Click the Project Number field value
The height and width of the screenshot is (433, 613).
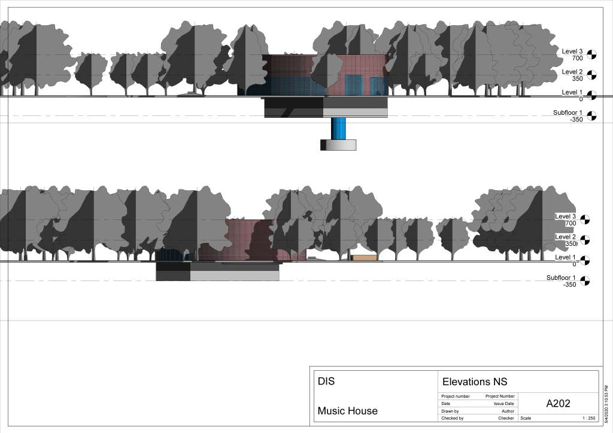pyautogui.click(x=499, y=397)
